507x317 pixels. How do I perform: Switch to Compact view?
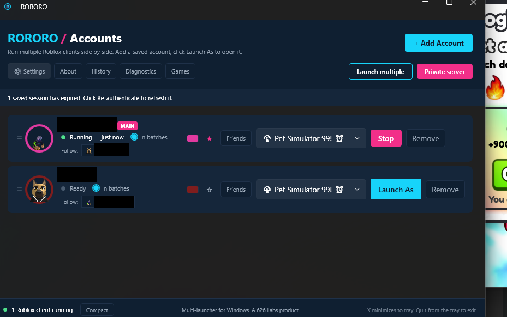tap(97, 310)
